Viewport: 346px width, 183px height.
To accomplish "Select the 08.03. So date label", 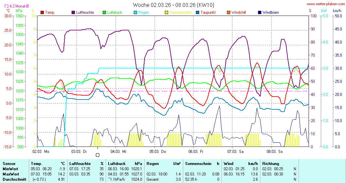I will pyautogui.click(x=275, y=151).
